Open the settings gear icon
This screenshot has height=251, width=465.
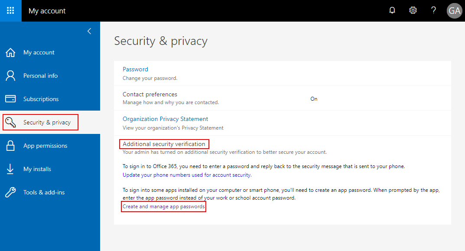point(413,10)
